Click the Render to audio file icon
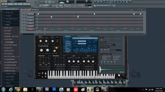 point(118,2)
